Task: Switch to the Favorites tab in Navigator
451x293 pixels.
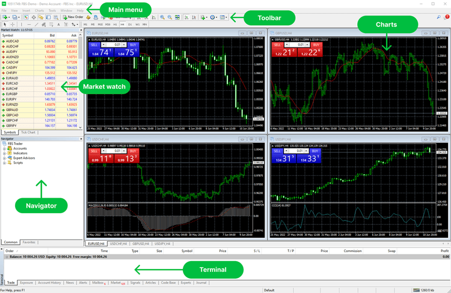Action: pyautogui.click(x=29, y=243)
